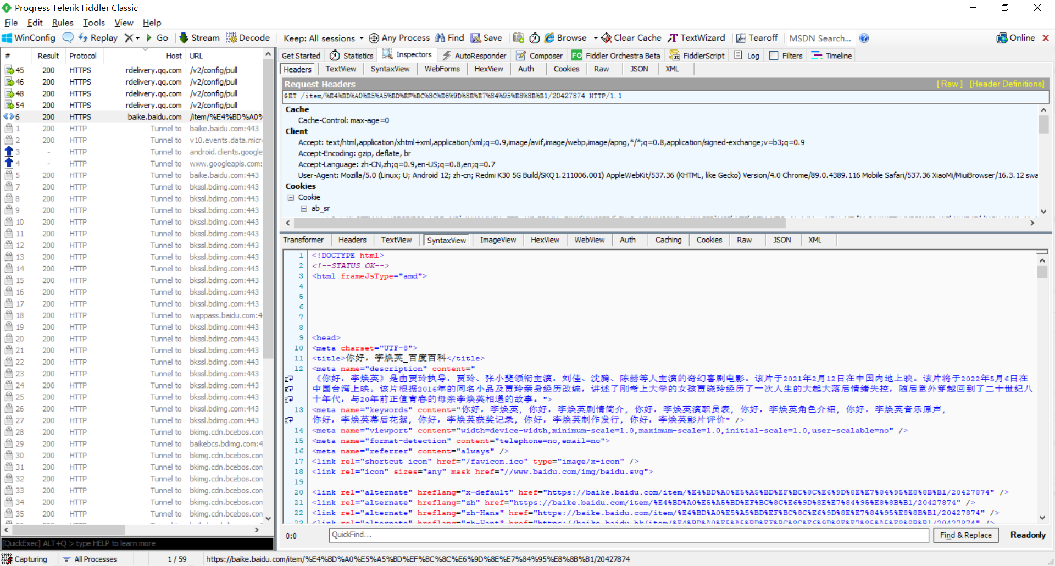Screen dimensions: 1055x566
Task: Click the camera screenshot icon
Action: click(518, 38)
